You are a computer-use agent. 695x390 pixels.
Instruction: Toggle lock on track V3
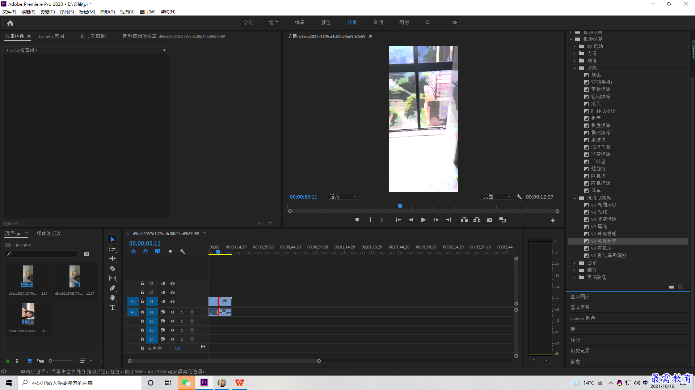tap(143, 283)
